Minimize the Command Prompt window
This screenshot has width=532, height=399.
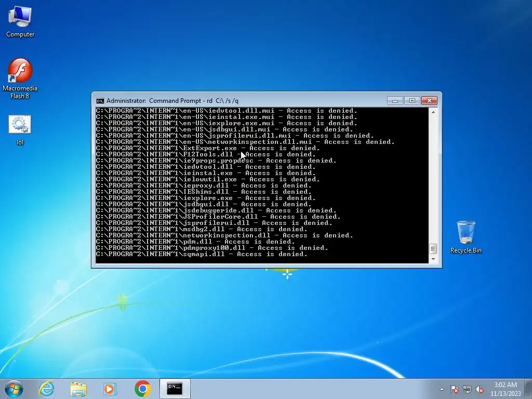(395, 101)
